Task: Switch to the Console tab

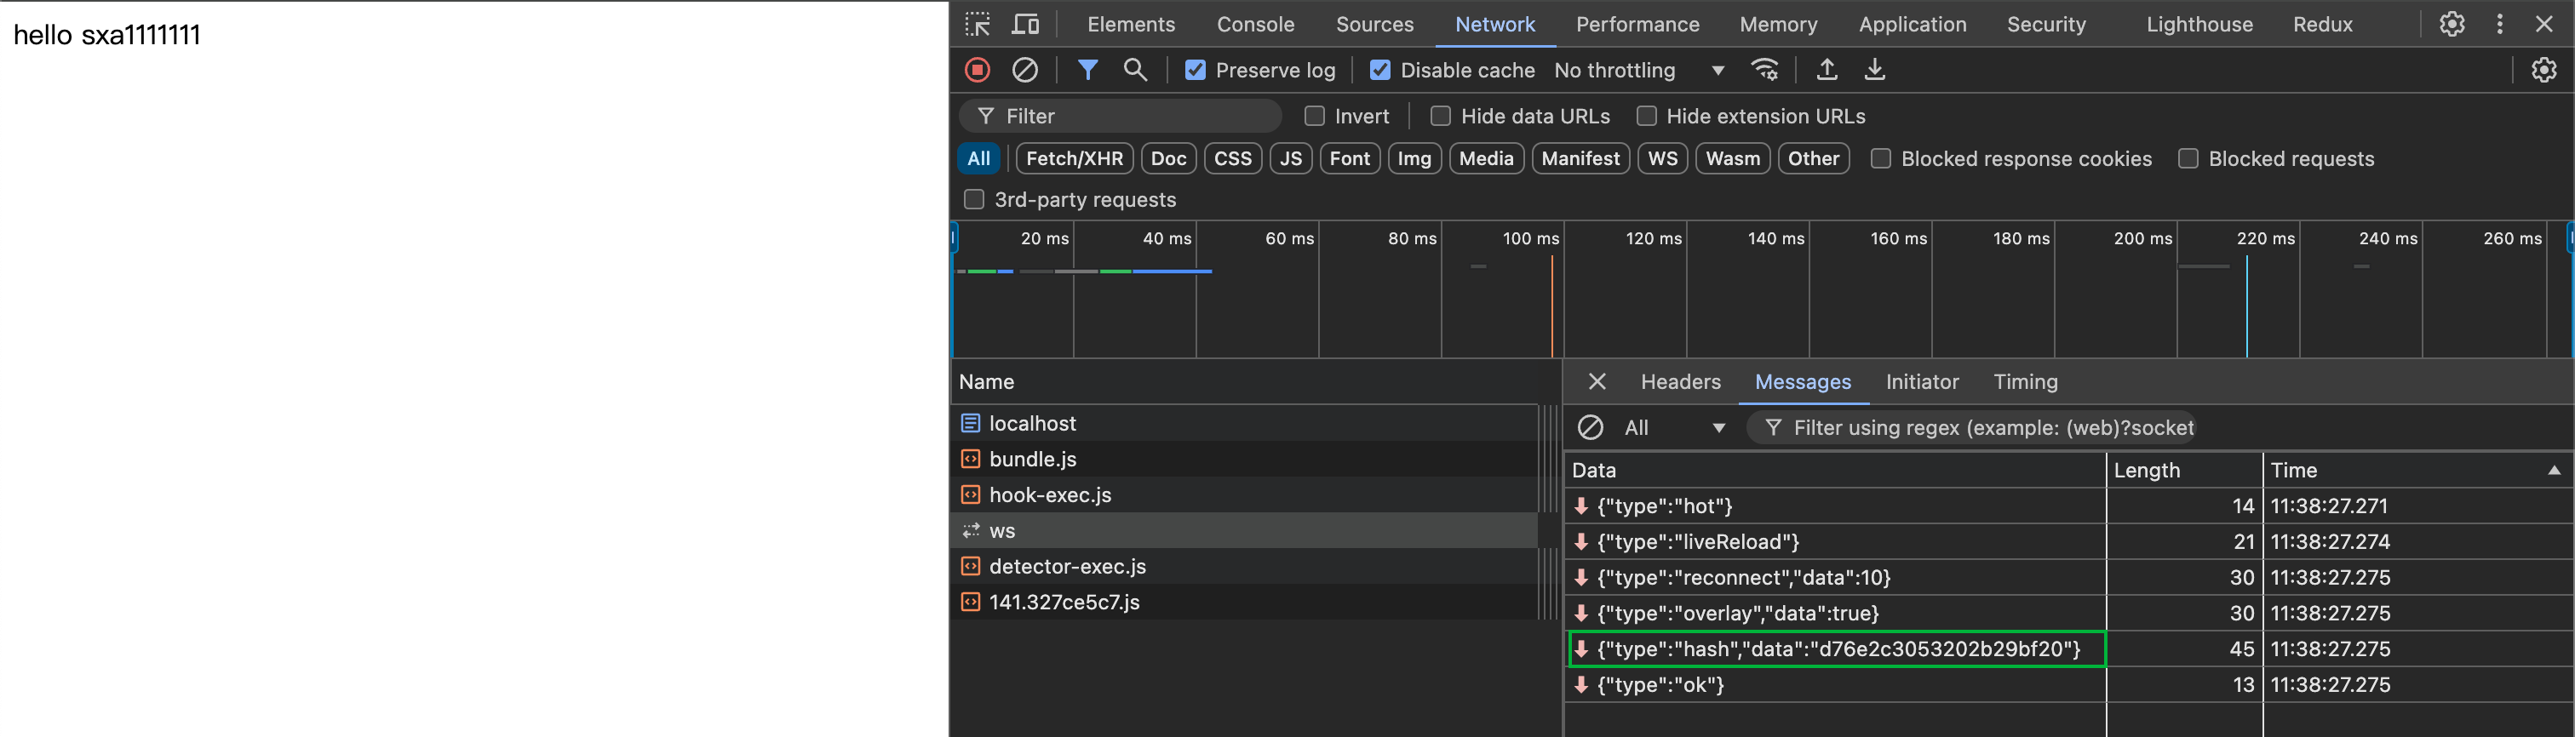Action: (x=1254, y=24)
